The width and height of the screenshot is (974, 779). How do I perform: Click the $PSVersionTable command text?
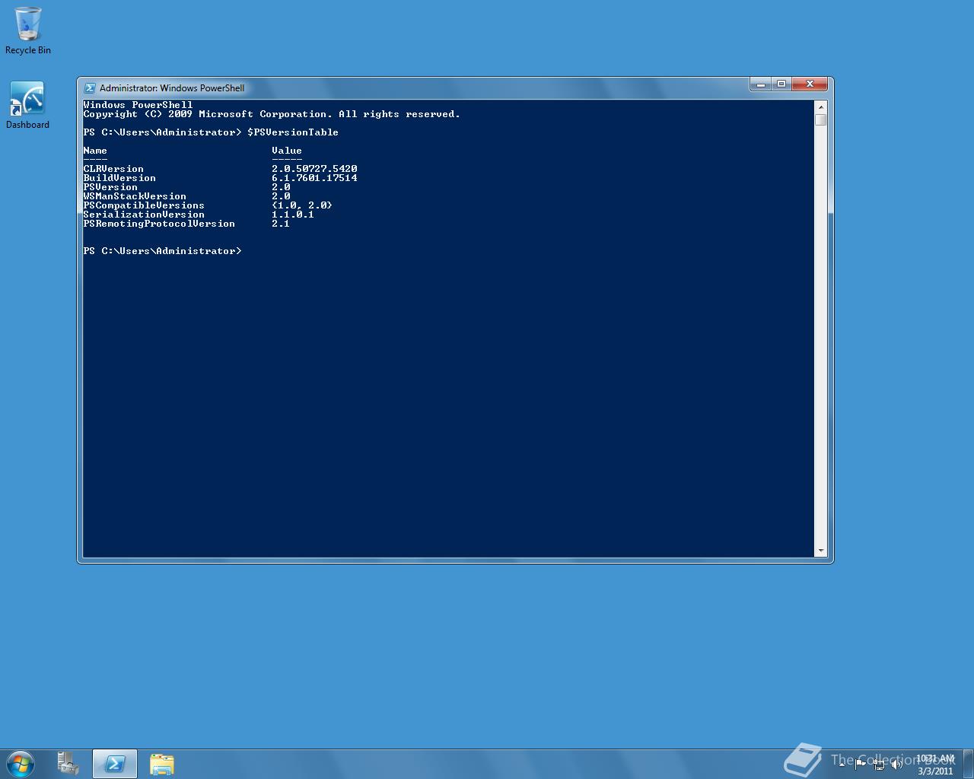(x=293, y=132)
